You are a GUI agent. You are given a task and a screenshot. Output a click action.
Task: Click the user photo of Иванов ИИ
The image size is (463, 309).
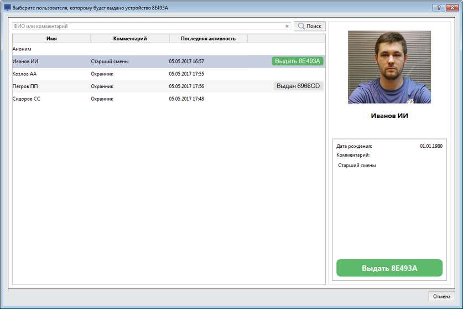tap(389, 67)
